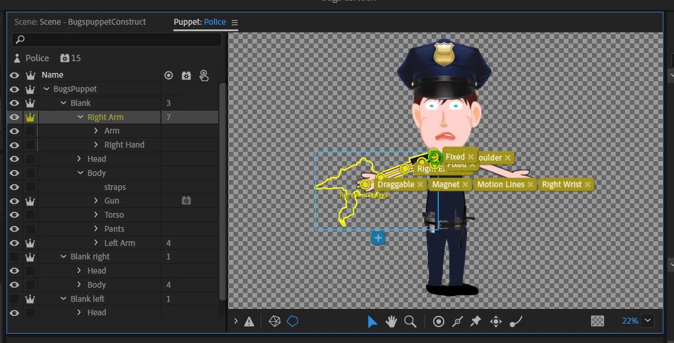Remove the Motion Lines tag
Screen dimensions: 674x343
tap(530, 184)
